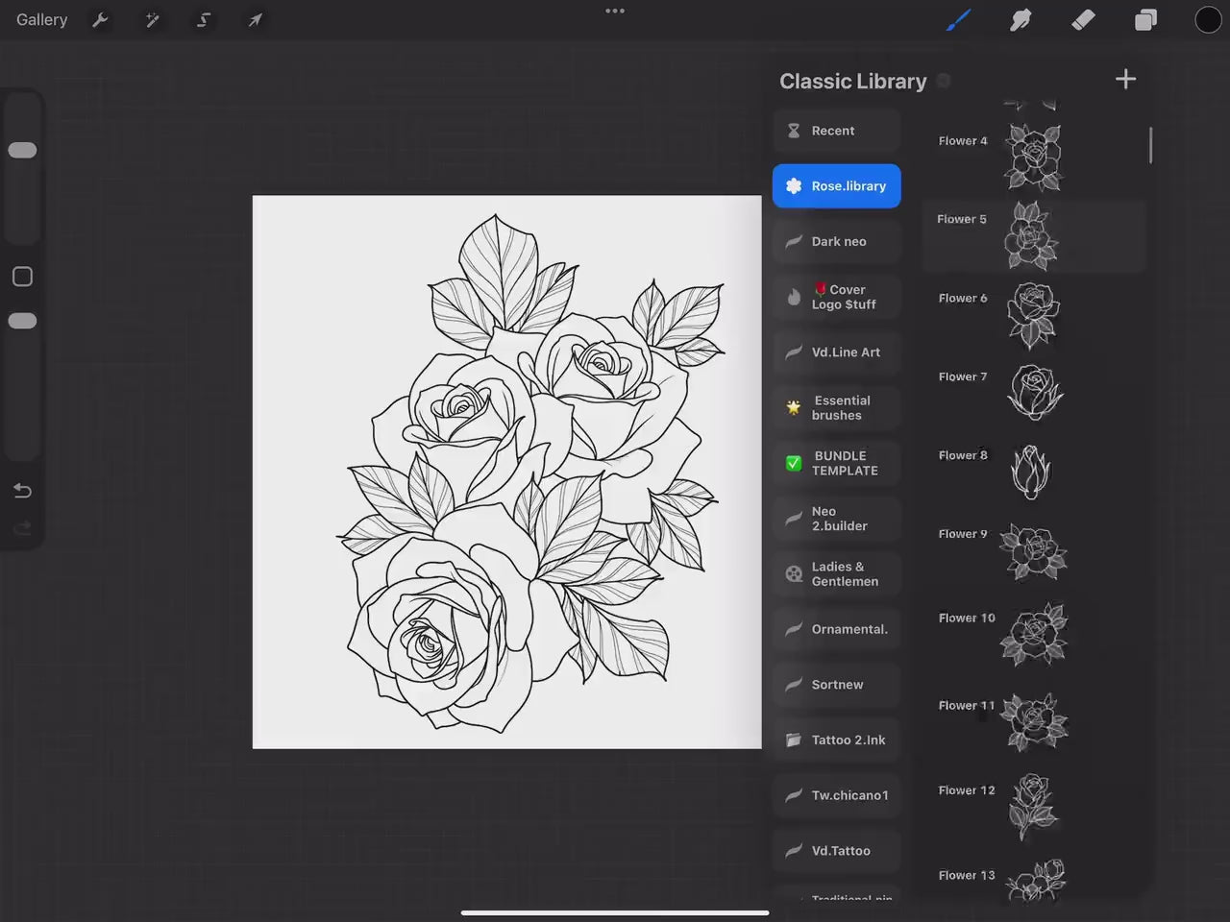Viewport: 1230px width, 922px height.
Task: Undo the last action
Action: click(22, 491)
